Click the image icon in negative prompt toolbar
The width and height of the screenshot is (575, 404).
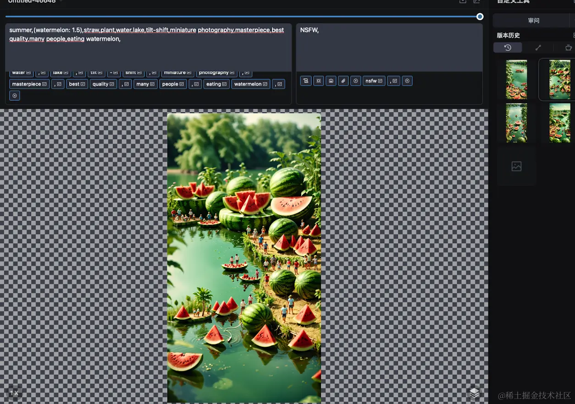coord(331,81)
